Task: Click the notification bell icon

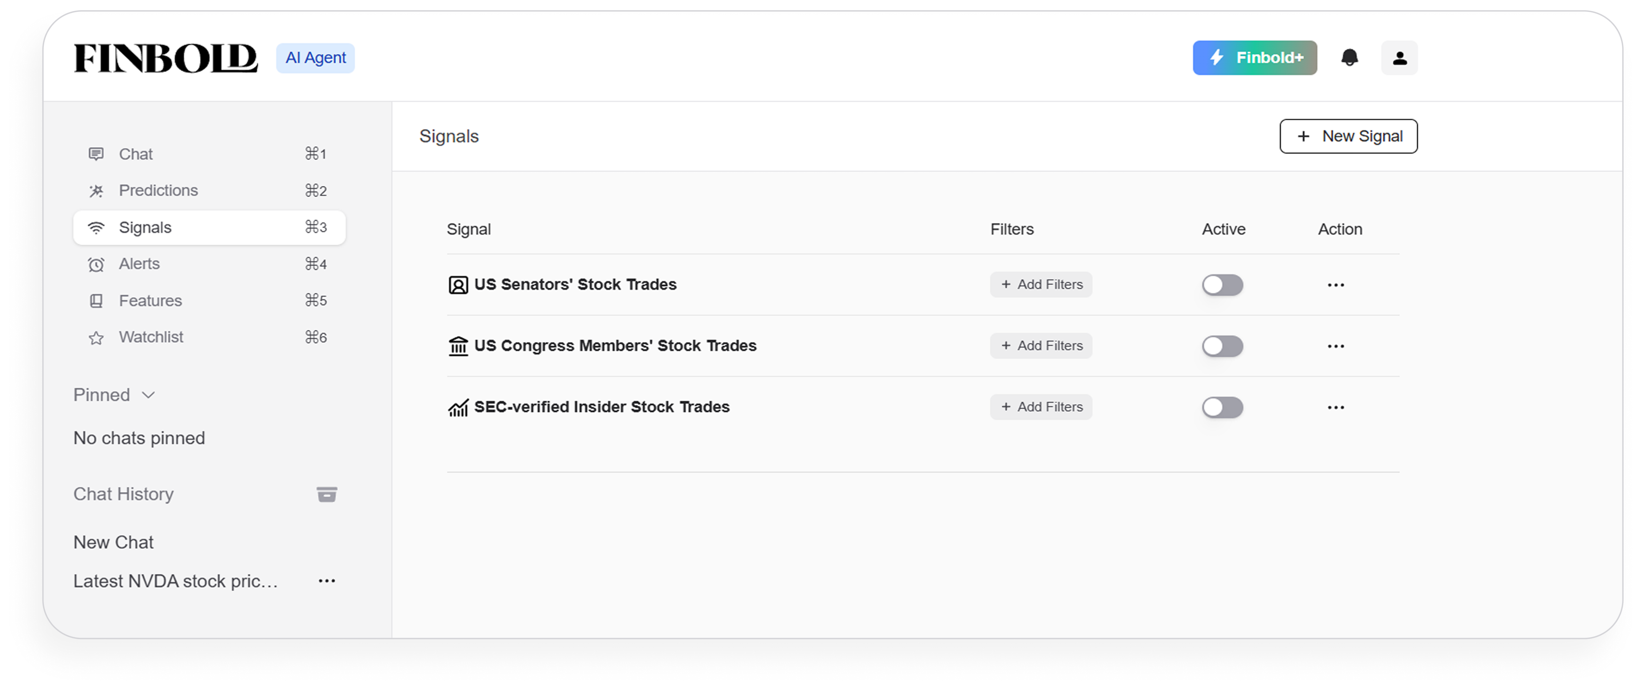Action: [1349, 58]
